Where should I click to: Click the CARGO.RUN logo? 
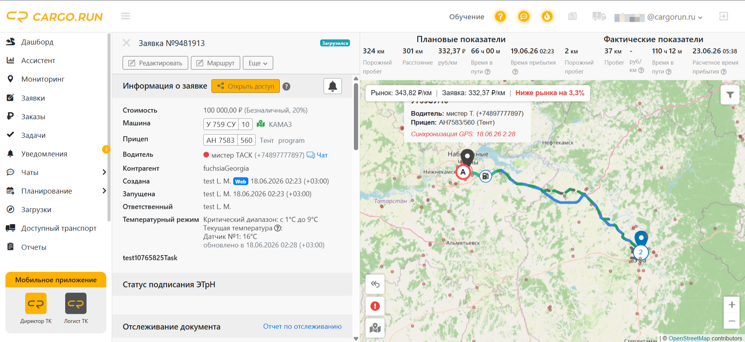point(55,17)
